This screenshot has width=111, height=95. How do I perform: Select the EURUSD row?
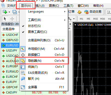point(10,45)
